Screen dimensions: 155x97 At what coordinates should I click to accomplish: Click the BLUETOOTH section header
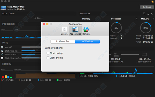(9, 14)
